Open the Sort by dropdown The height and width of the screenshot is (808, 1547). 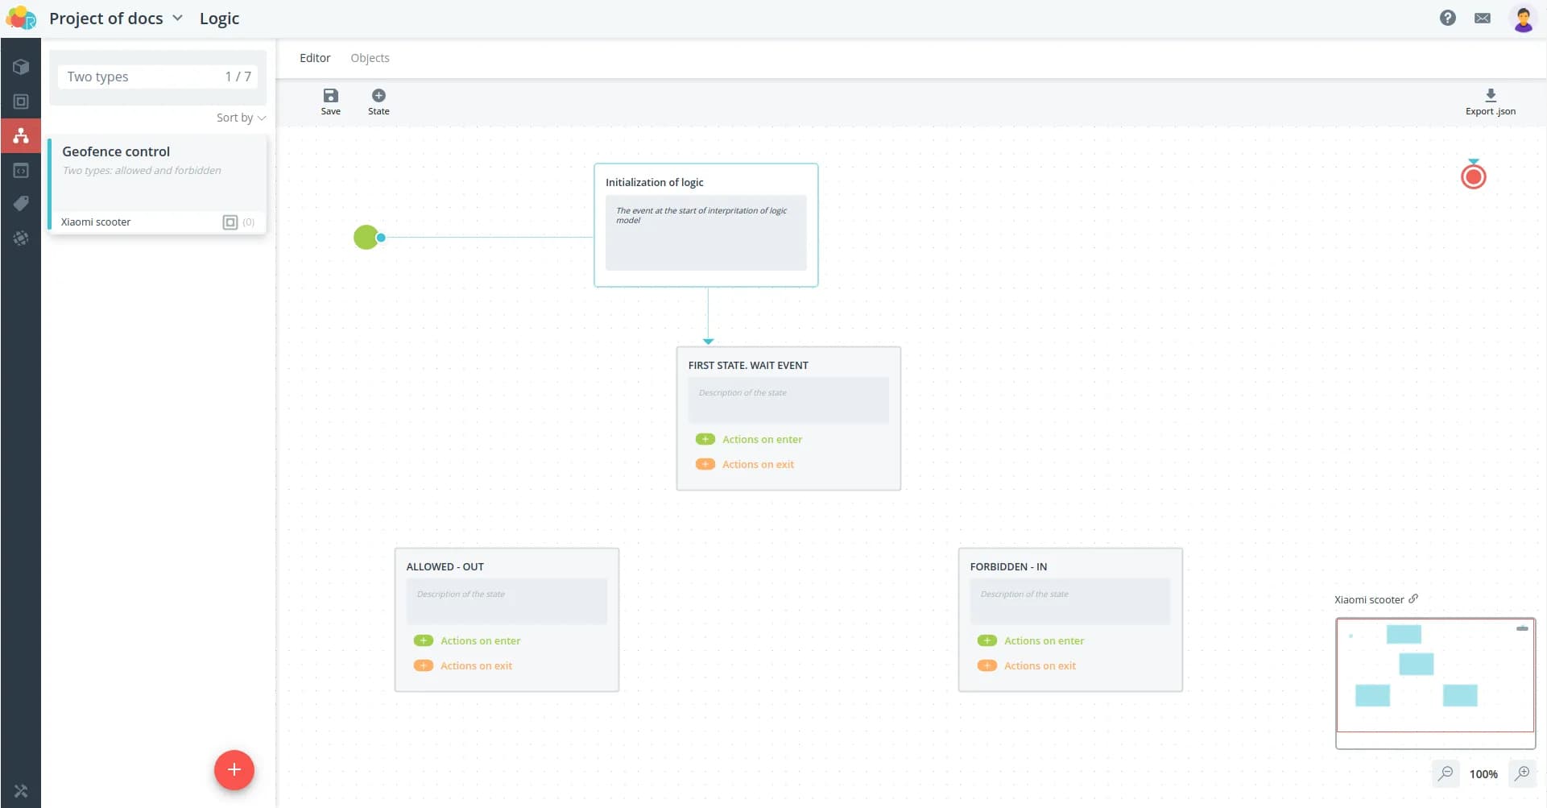point(240,118)
